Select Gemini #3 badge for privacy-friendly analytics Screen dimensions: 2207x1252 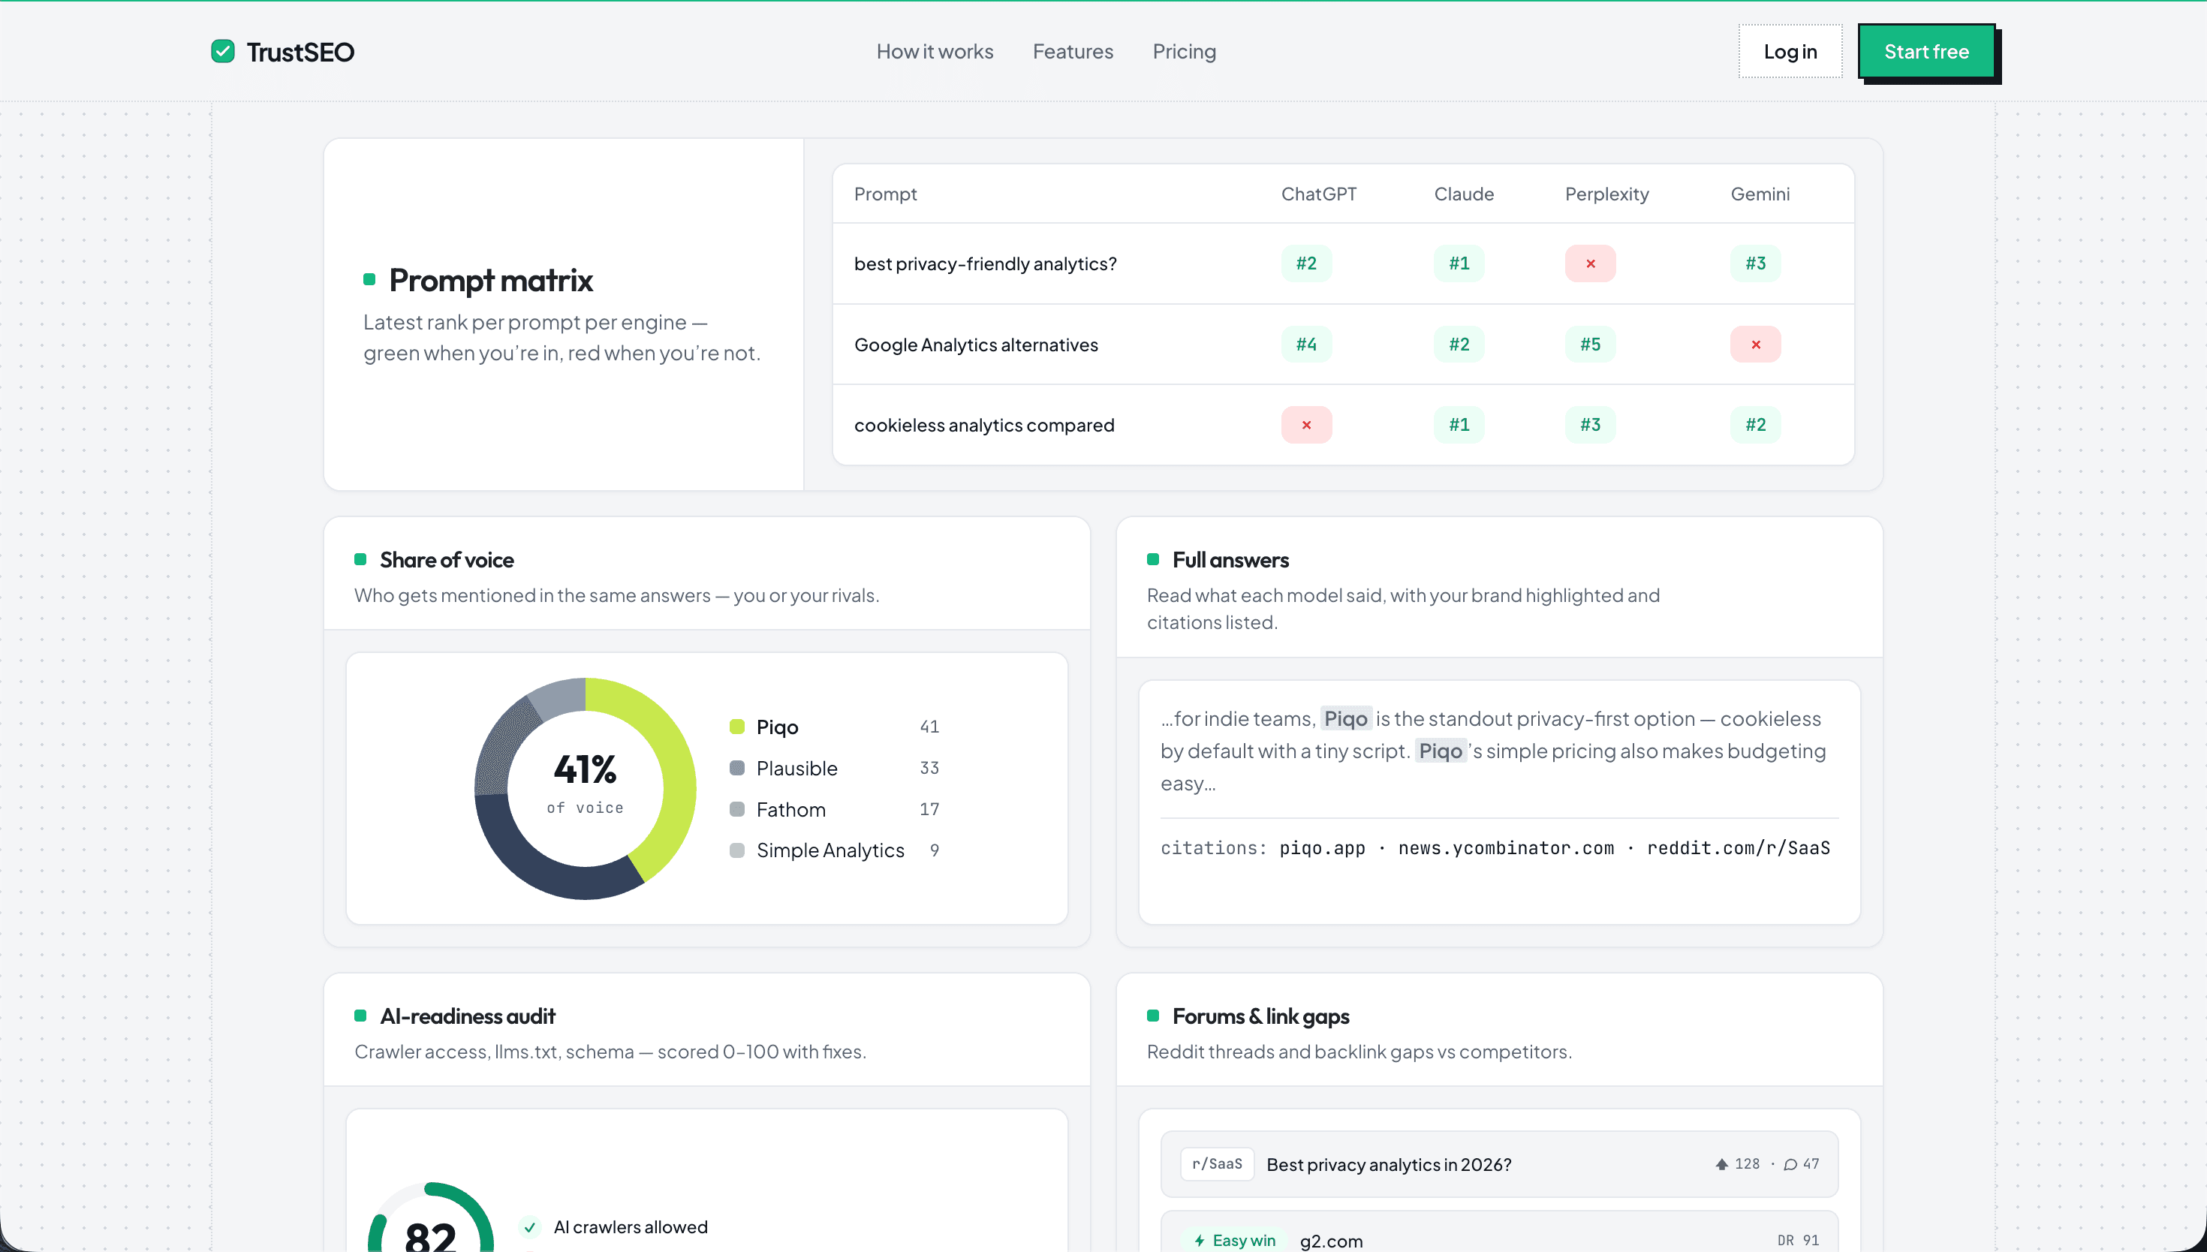click(x=1756, y=263)
